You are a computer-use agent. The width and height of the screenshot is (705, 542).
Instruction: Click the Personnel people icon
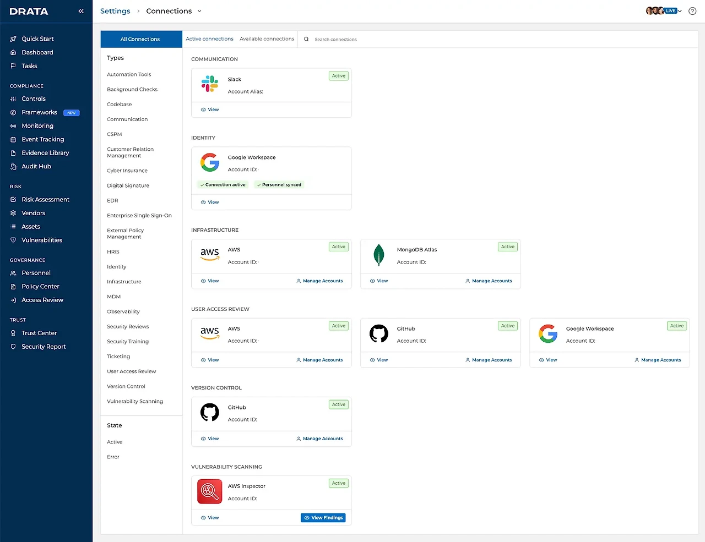click(x=13, y=273)
